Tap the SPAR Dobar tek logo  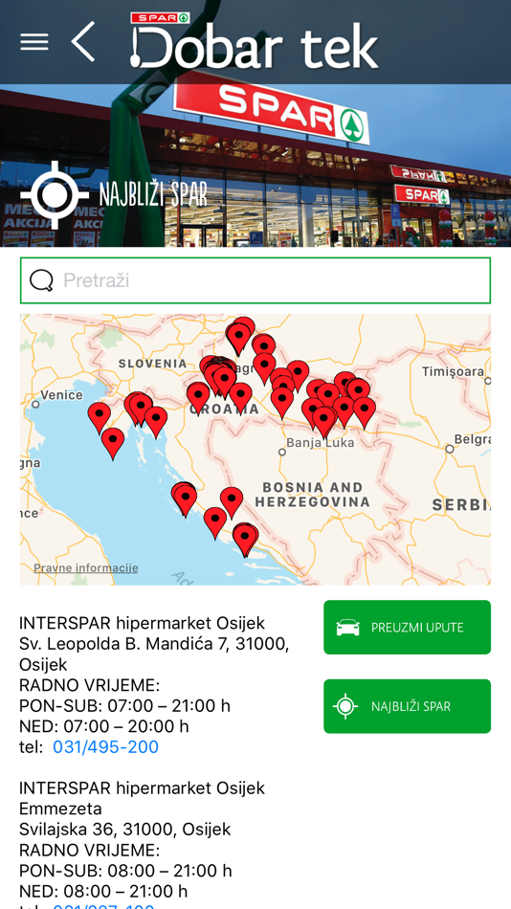point(254,40)
